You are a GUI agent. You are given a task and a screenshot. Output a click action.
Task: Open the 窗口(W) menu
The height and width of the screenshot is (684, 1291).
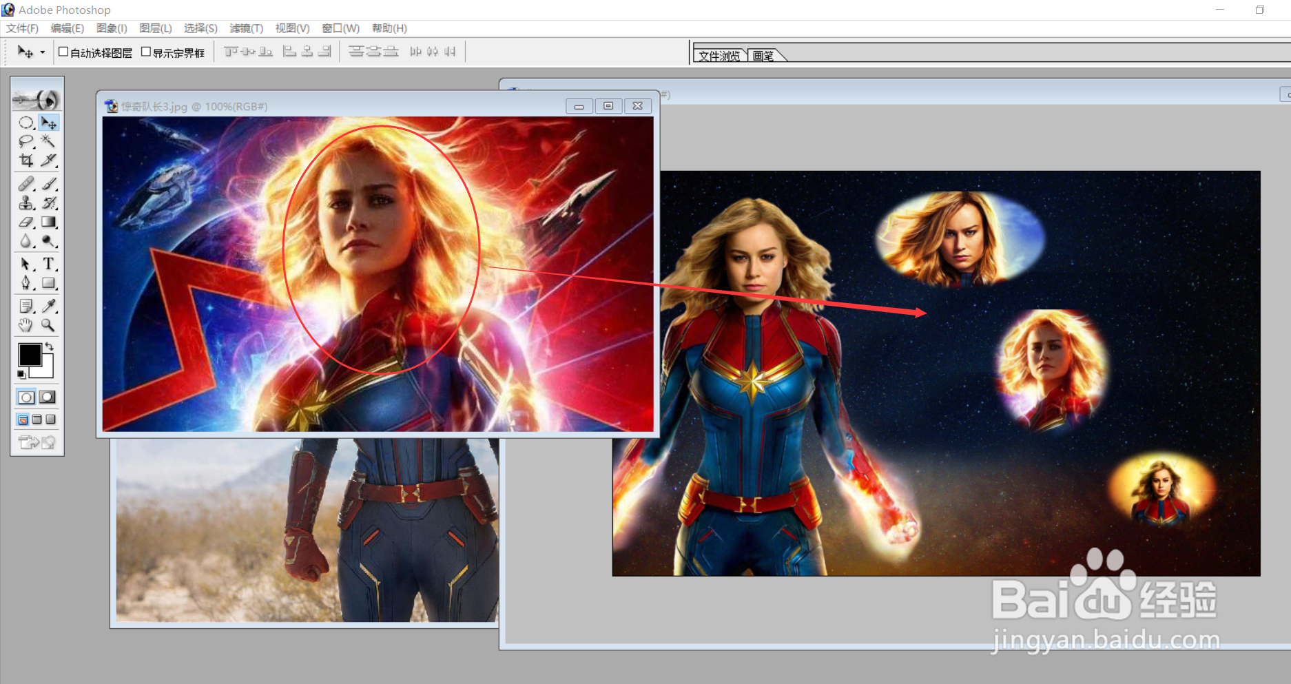click(x=340, y=28)
